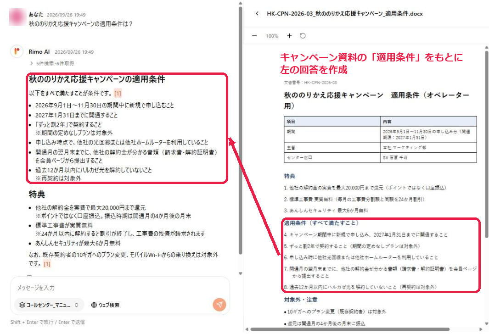The height and width of the screenshot is (334, 489).
Task: Click the heading 秋ののりかえ応援キャンペーンの適用条件 in chat
Action: [97, 79]
